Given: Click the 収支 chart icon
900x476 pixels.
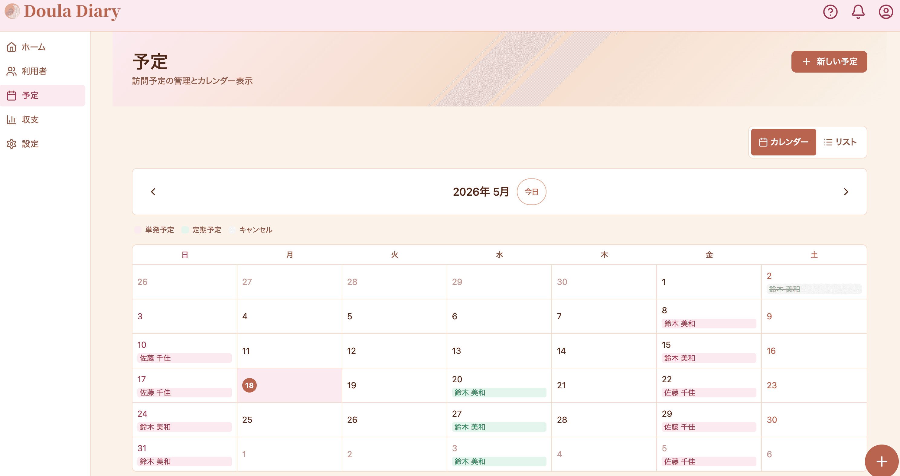Looking at the screenshot, I should point(11,119).
